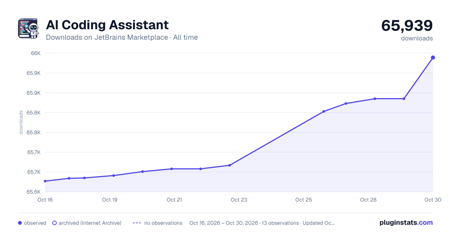Screen dimensions: 451x236
Task: Click the "Oct 21" x-axis label
Action: click(x=174, y=200)
